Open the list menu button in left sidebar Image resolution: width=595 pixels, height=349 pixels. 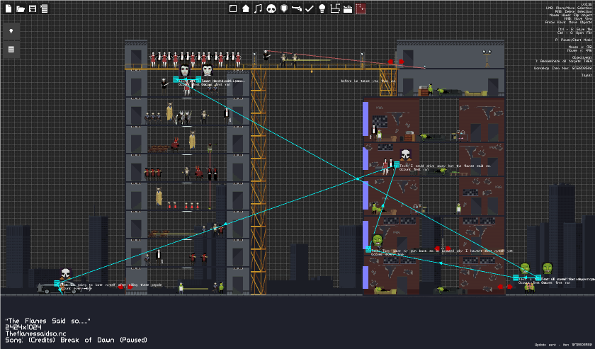tap(11, 49)
